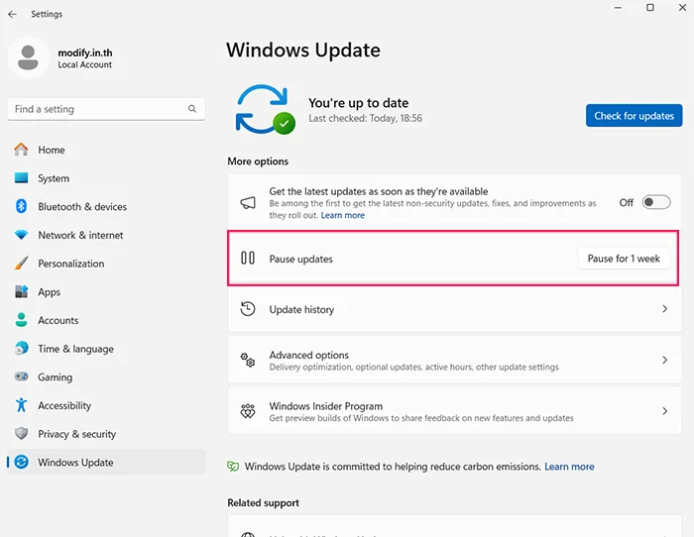Click the search magnifier icon
694x537 pixels.
point(192,109)
